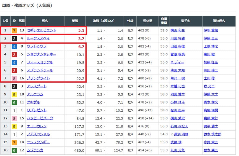Open horse ムゾラシカ link
Viewport: 239px width, 156px height.
(35, 150)
